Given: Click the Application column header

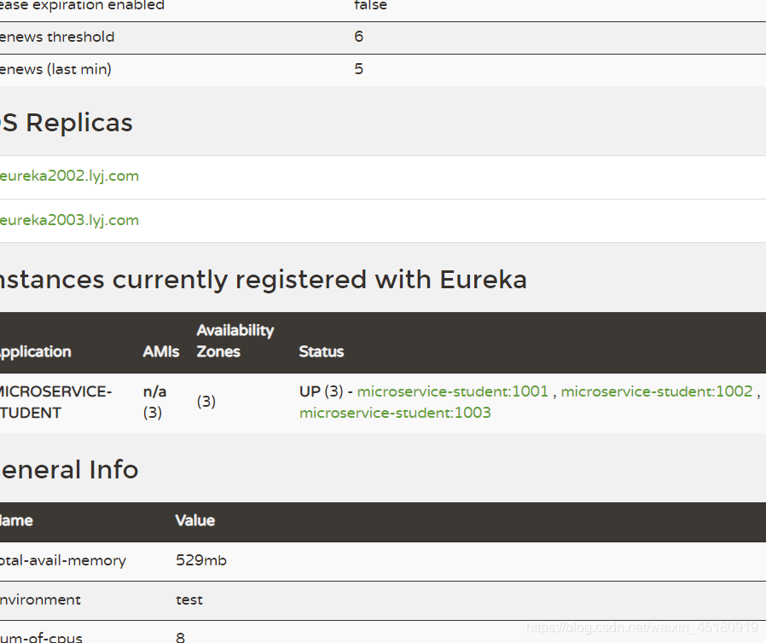Looking at the screenshot, I should 36,351.
